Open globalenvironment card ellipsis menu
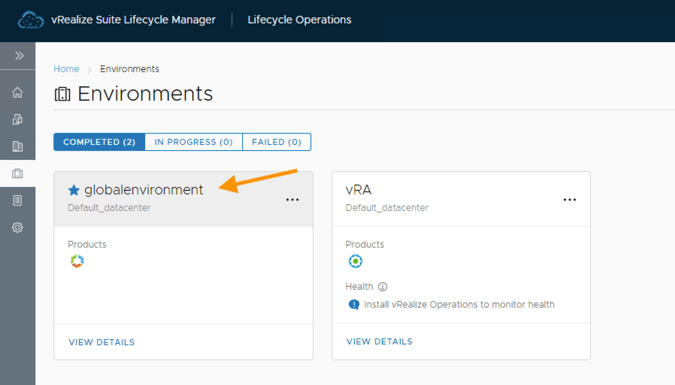The width and height of the screenshot is (675, 385). pyautogui.click(x=292, y=200)
